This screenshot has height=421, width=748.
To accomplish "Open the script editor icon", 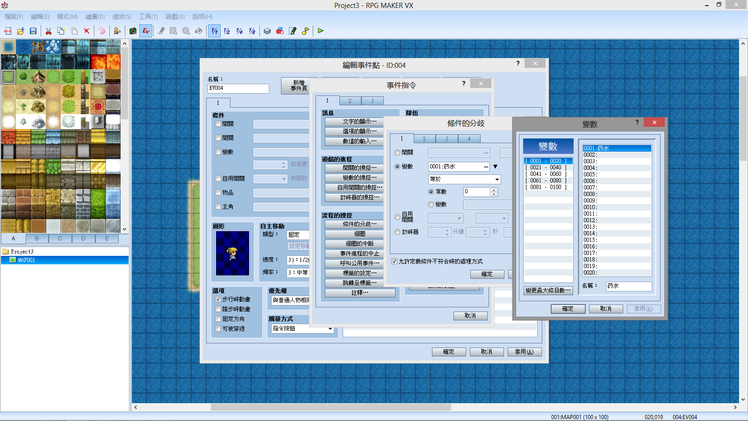I will pyautogui.click(x=293, y=31).
